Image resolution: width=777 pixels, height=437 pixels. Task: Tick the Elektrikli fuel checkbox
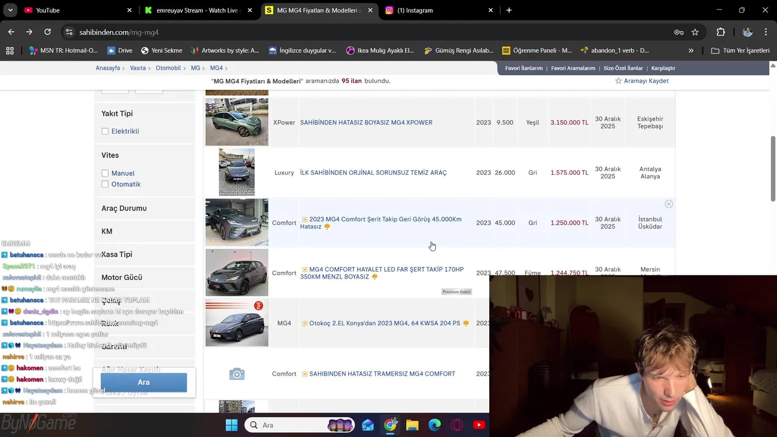(105, 131)
